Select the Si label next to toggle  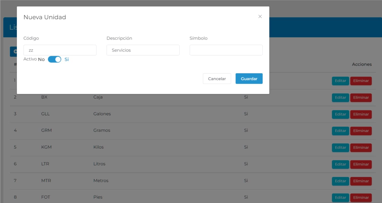(67, 59)
